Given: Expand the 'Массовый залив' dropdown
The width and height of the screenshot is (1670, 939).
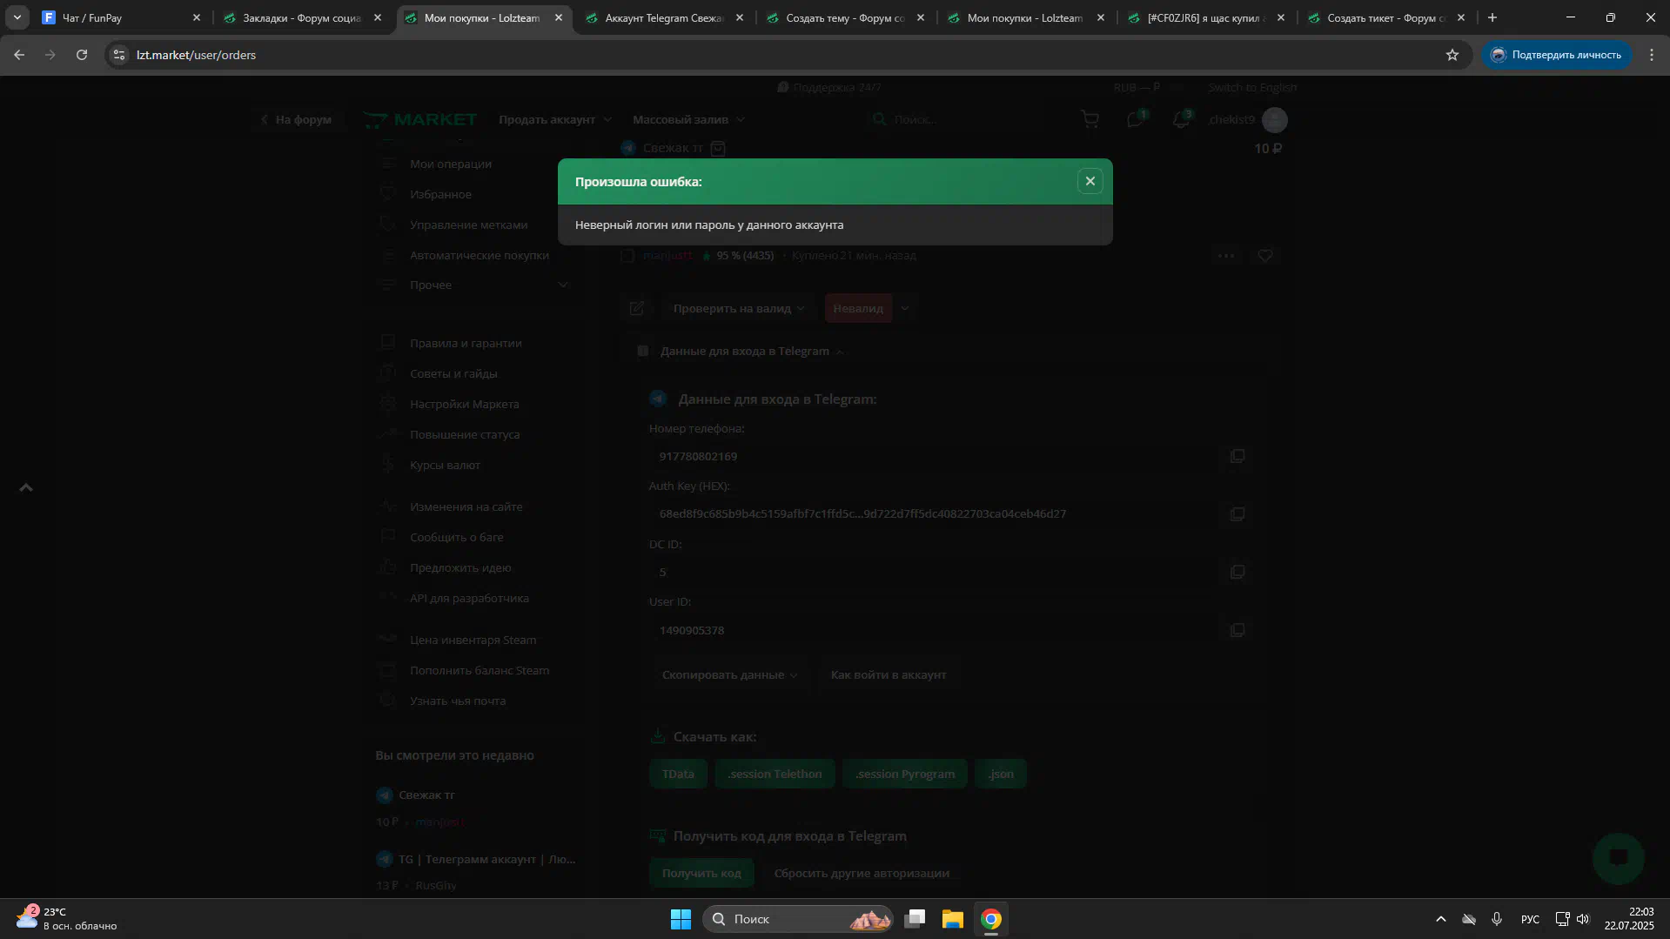Looking at the screenshot, I should pos(688,119).
